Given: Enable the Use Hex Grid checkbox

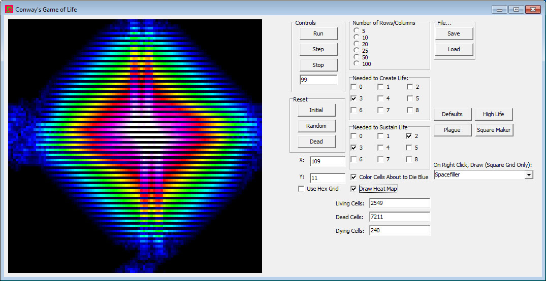Looking at the screenshot, I should coord(301,189).
